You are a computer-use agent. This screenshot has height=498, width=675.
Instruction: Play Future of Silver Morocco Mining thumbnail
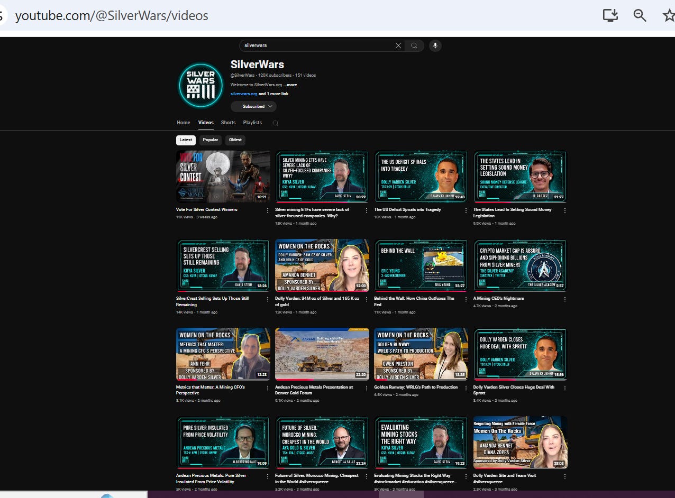[x=322, y=442]
